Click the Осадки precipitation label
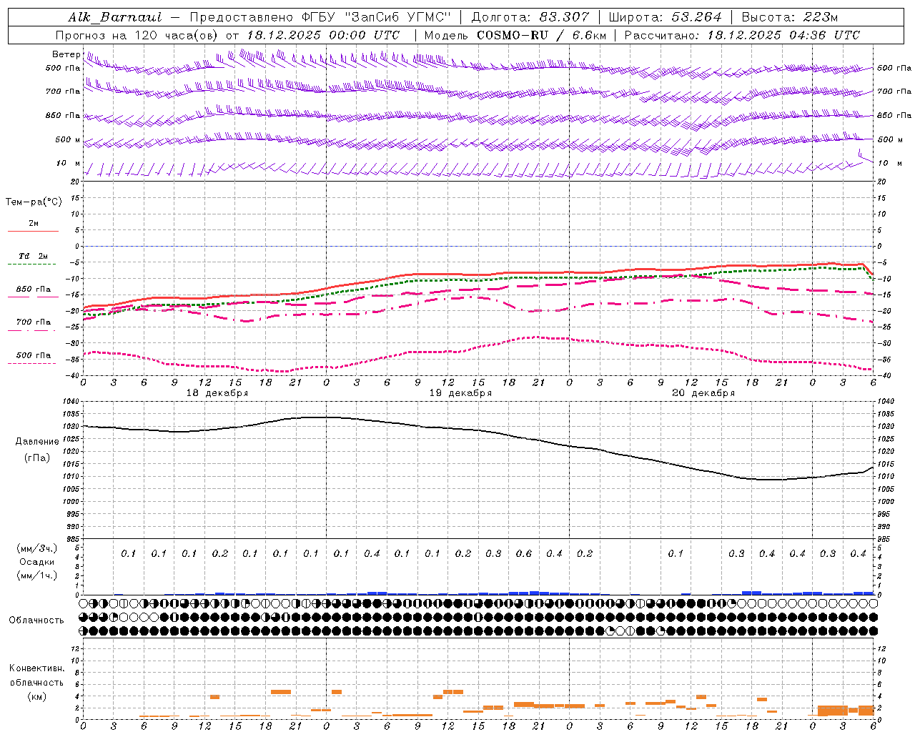Image resolution: width=915 pixels, height=732 pixels. 37,562
